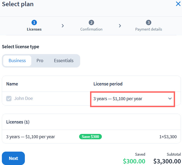This screenshot has width=182, height=165.
Task: Toggle the John Doe checkbox
Action: 9,99
